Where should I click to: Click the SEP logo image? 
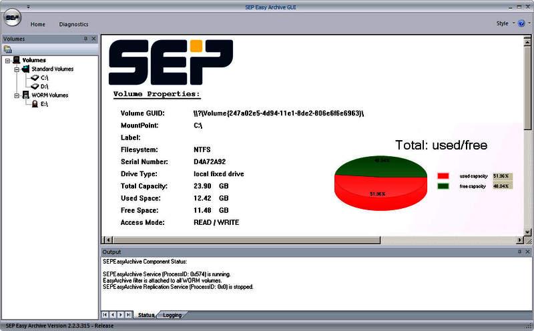tap(171, 62)
